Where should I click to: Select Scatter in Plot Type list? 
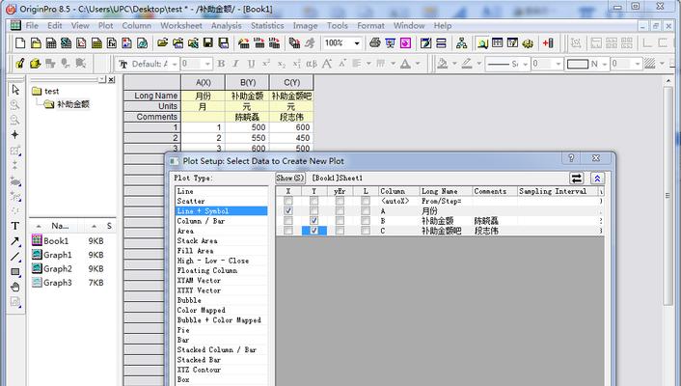pos(222,202)
